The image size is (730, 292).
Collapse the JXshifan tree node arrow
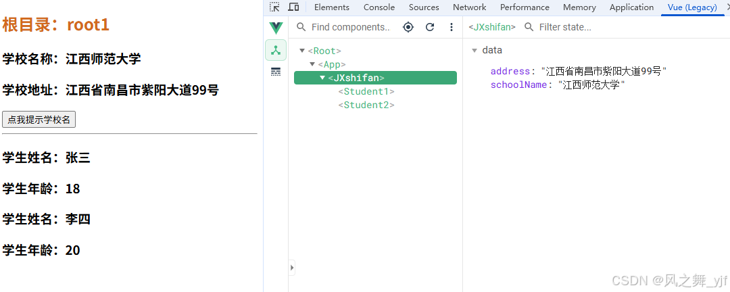(322, 78)
